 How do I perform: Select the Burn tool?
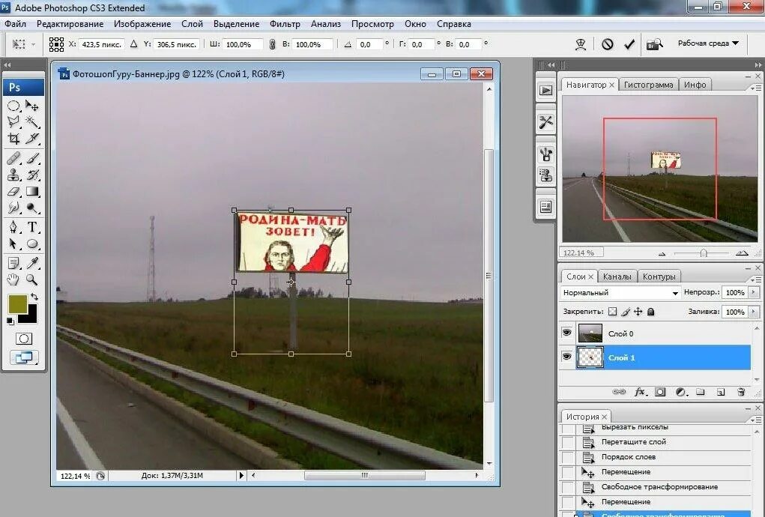pos(32,208)
